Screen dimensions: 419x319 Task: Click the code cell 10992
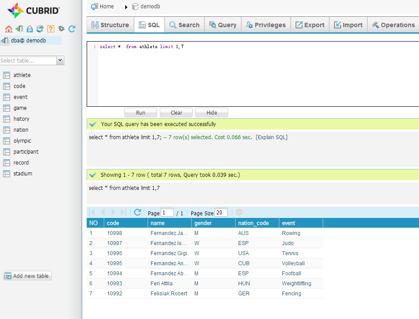pyautogui.click(x=114, y=294)
